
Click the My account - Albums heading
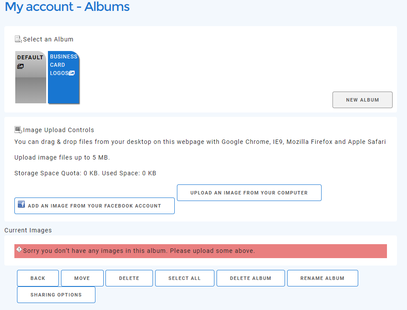[67, 7]
